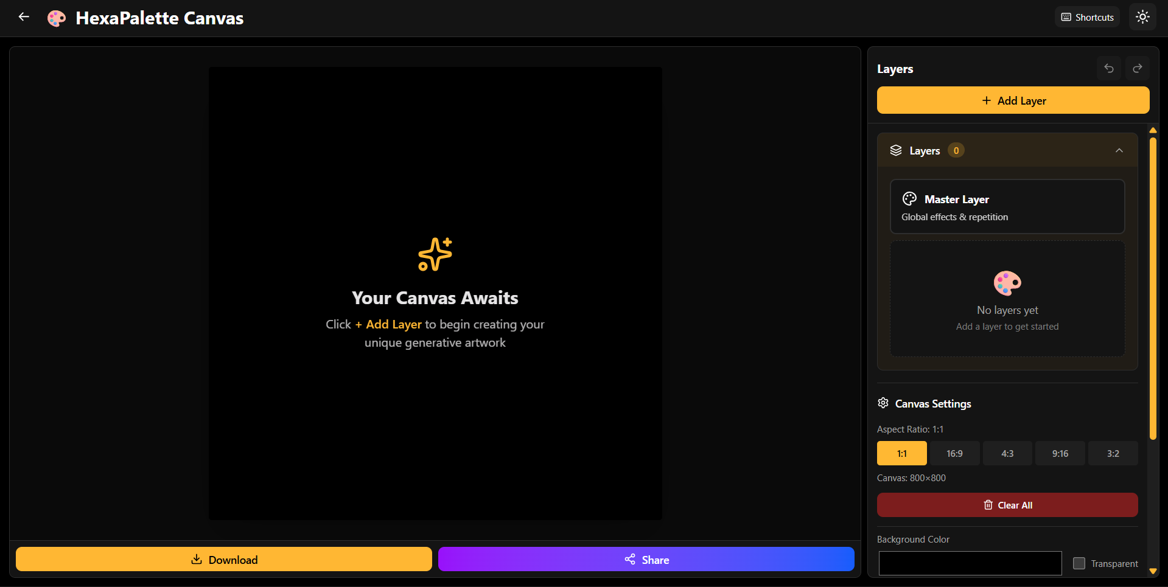Choose the 9:16 aspect ratio option
This screenshot has height=587, width=1168.
click(x=1060, y=453)
